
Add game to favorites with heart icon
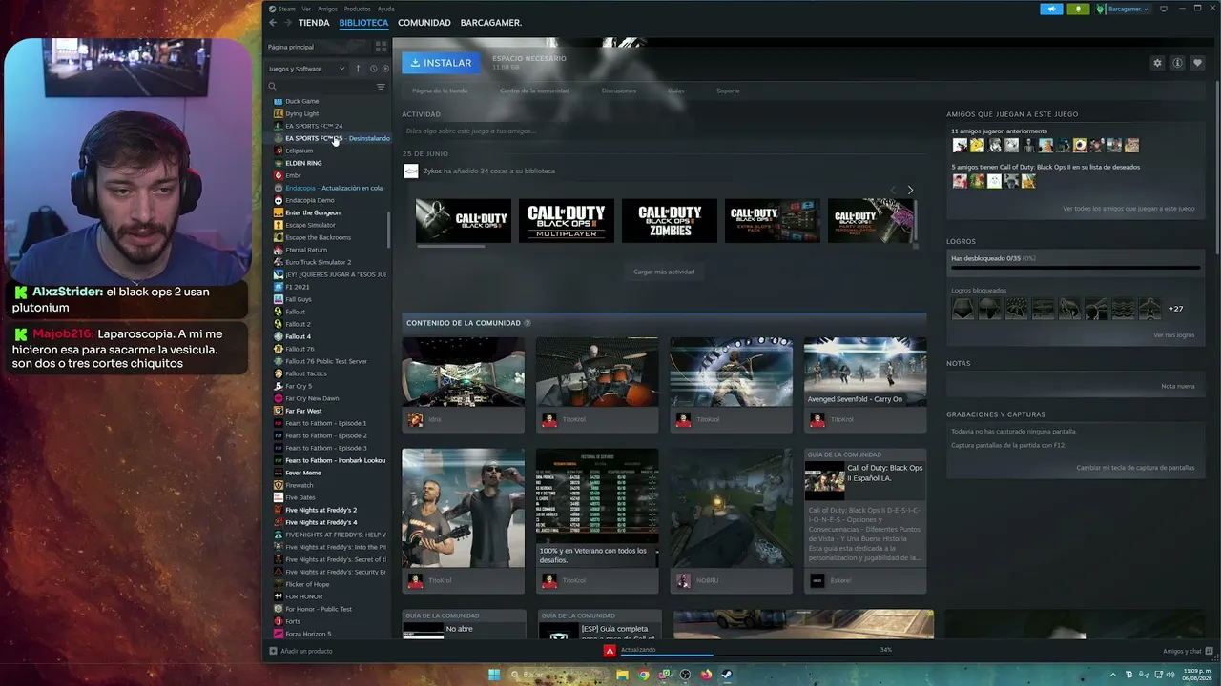point(1197,63)
